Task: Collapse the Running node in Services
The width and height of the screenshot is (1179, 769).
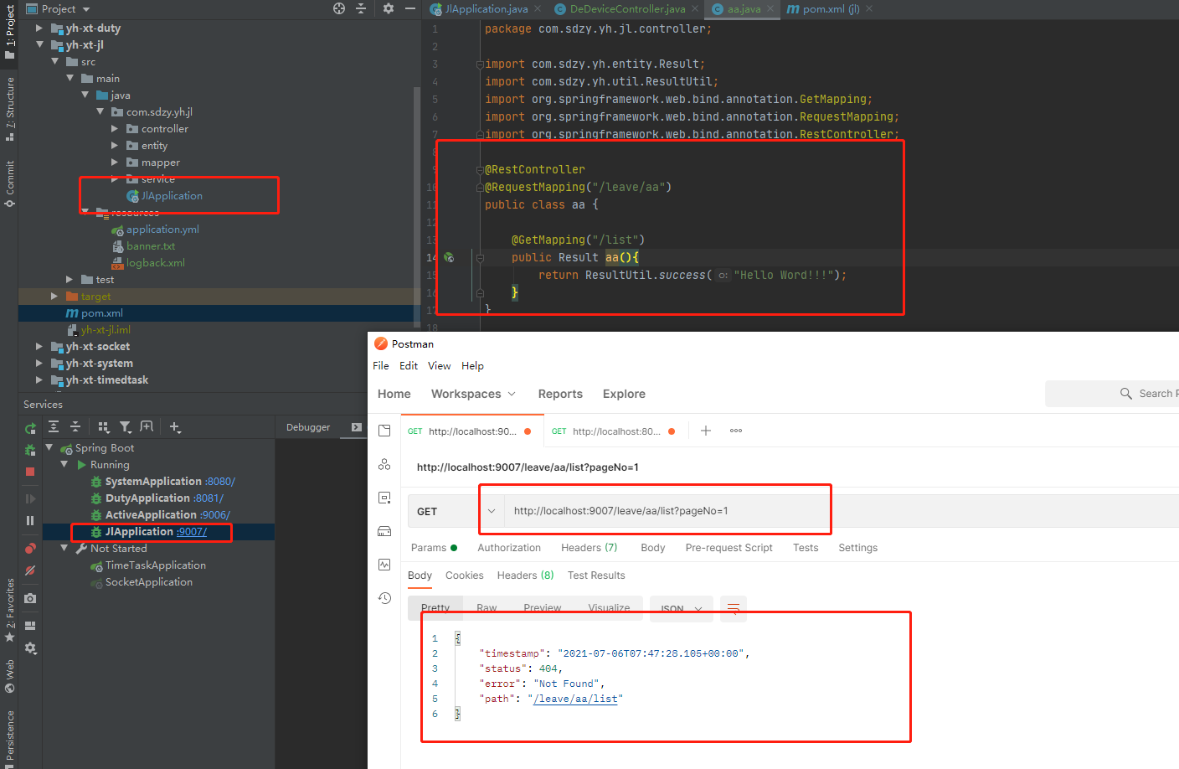Action: pos(64,464)
